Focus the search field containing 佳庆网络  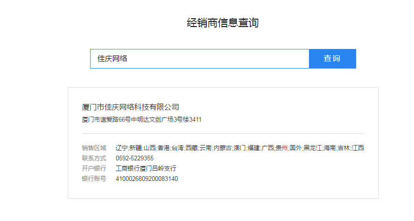tap(200, 59)
